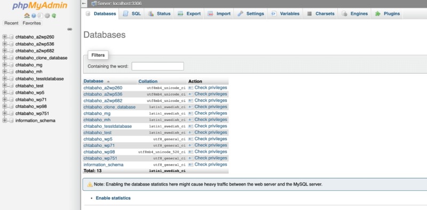Click database icon beside information_schema in tree
The image size is (427, 210).
point(11,121)
